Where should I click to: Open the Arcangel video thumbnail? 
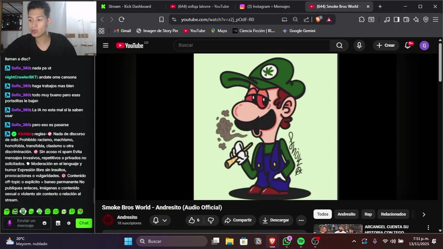(338, 229)
